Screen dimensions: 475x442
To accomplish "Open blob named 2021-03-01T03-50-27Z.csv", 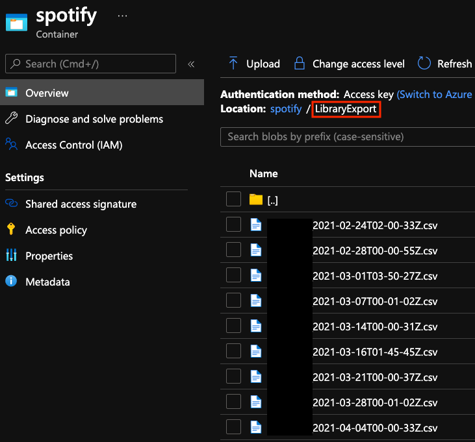I will click(375, 276).
